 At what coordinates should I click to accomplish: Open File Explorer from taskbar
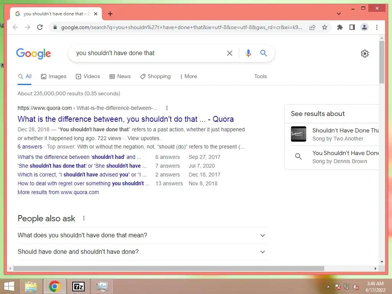pyautogui.click(x=31, y=286)
